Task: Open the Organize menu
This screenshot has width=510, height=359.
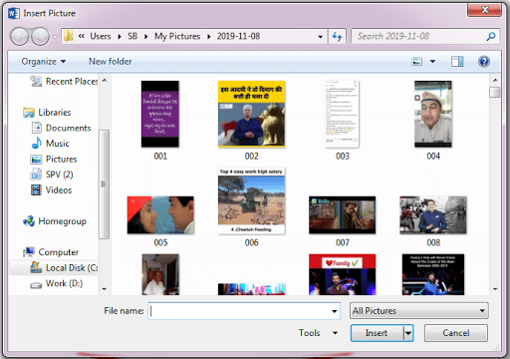Action: click(x=44, y=62)
